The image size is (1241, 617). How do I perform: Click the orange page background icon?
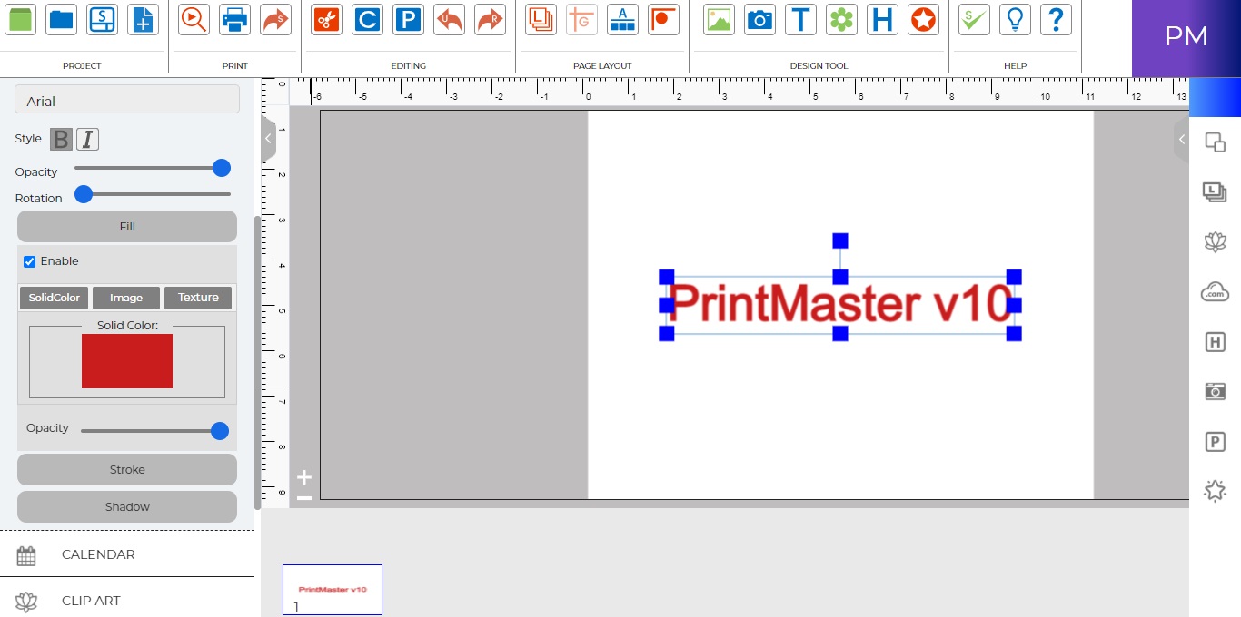[663, 19]
